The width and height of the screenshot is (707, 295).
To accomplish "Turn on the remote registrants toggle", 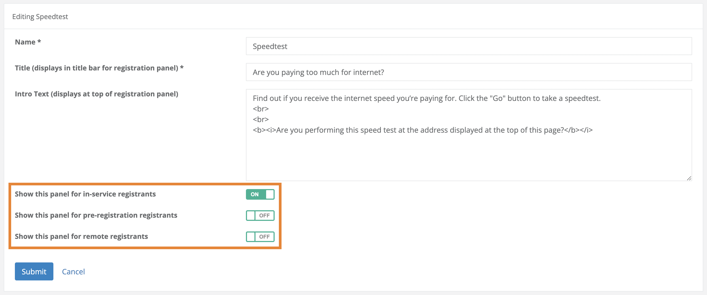I will [x=260, y=236].
